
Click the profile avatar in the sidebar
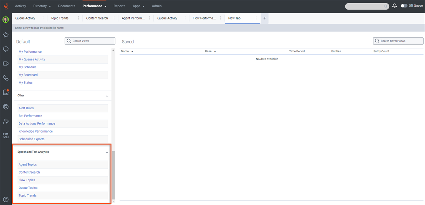5,19
